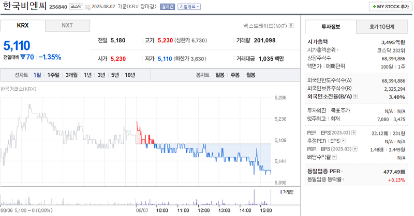The height and width of the screenshot is (216, 414).
Task: Click the current price 5,110
Action: 17,45
